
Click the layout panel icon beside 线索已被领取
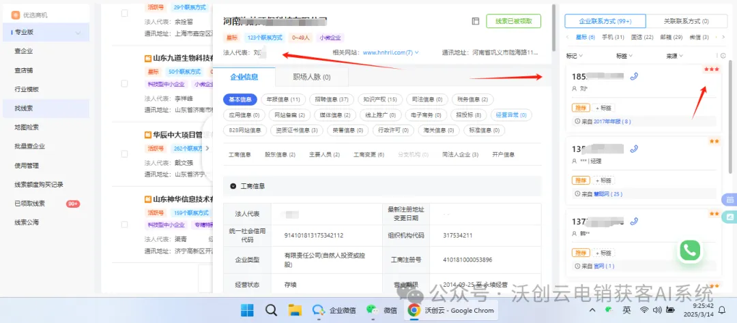(475, 21)
